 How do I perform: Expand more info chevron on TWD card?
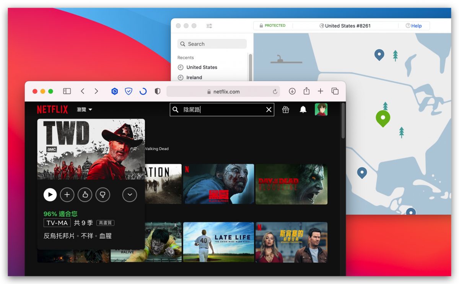pyautogui.click(x=130, y=195)
